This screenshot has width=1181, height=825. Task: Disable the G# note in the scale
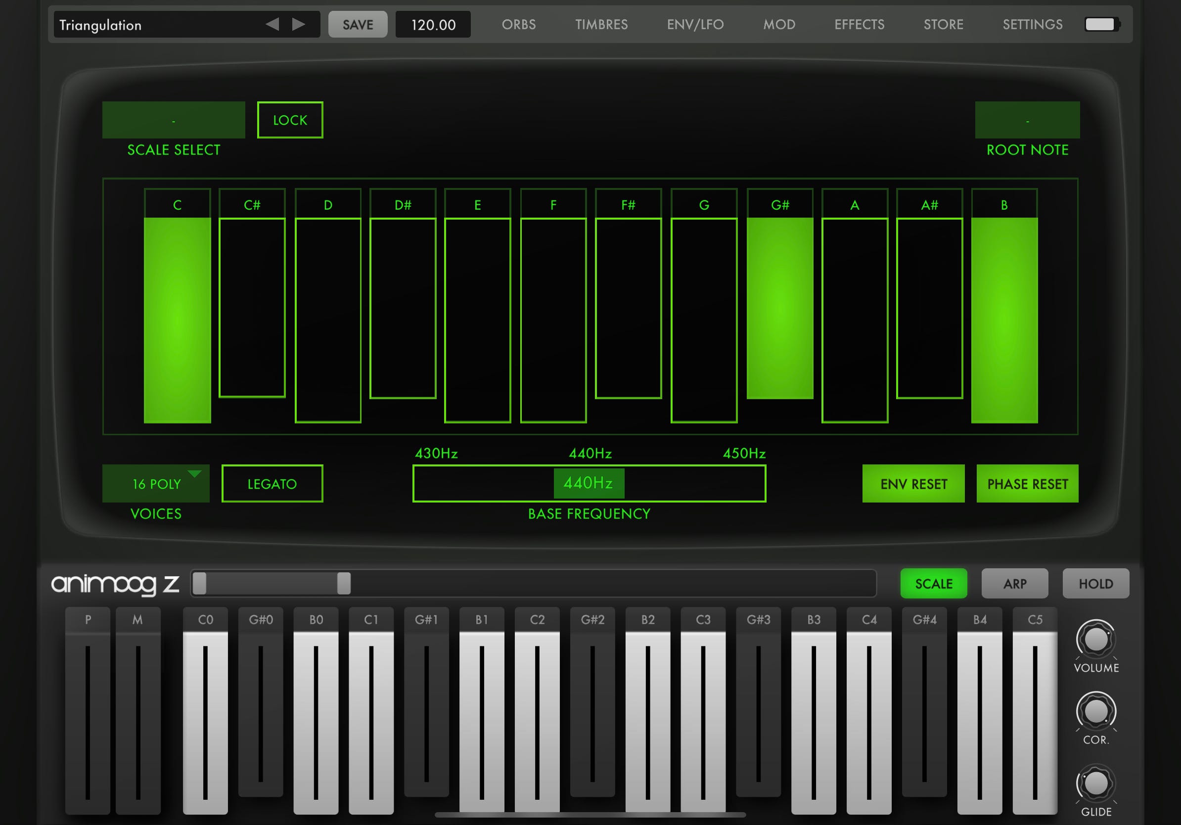(780, 293)
